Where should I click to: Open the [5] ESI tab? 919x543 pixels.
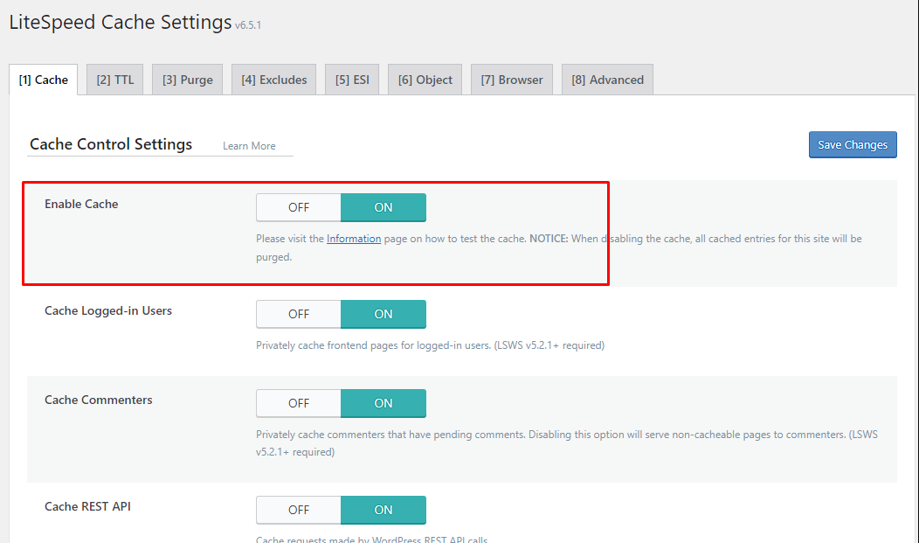coord(352,80)
